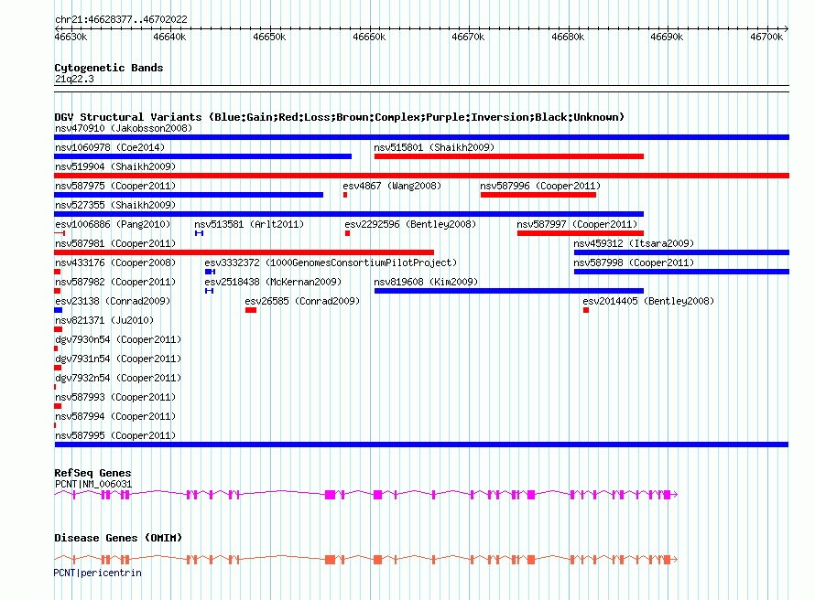Click the magenta PCNT RefSeq gene model
This screenshot has width=815, height=600.
366,495
